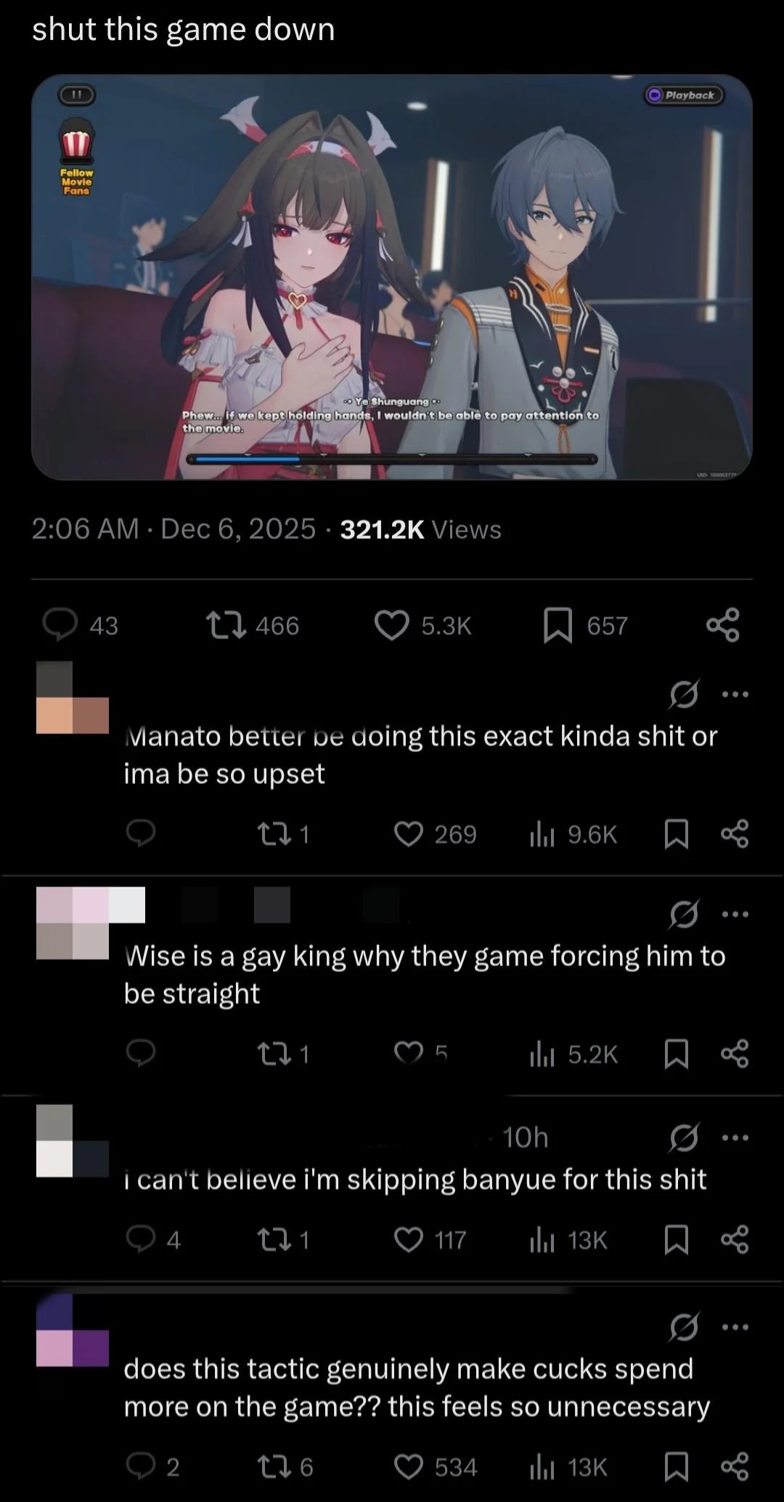Open Playback button in the video
The image size is (784, 1502).
pyautogui.click(x=684, y=95)
